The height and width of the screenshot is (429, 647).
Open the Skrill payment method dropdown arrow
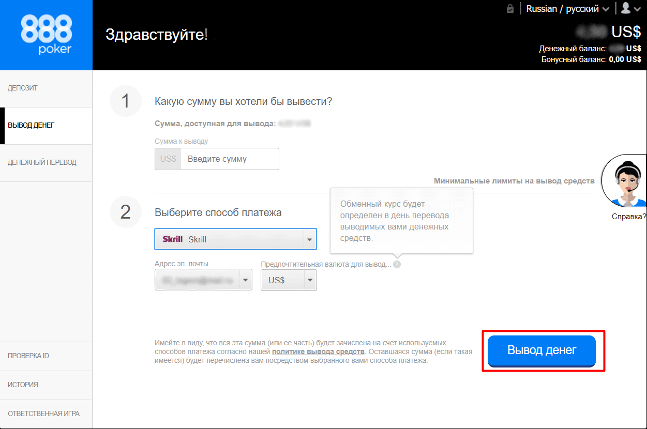(x=309, y=240)
